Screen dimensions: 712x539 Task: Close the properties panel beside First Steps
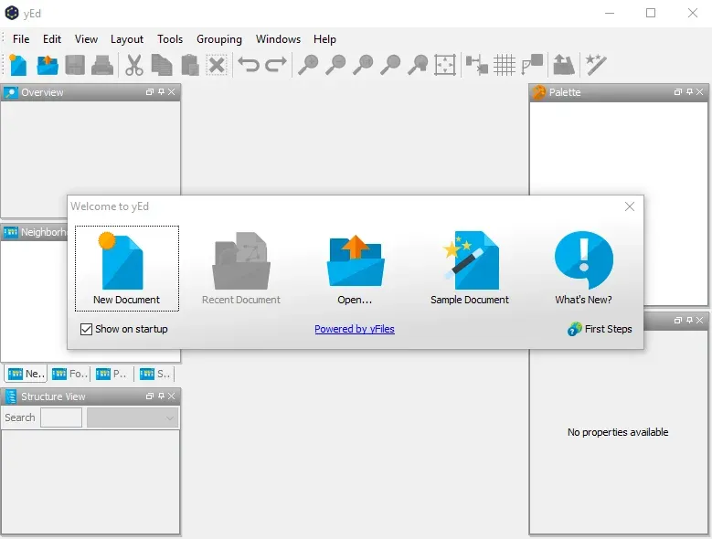click(x=700, y=321)
